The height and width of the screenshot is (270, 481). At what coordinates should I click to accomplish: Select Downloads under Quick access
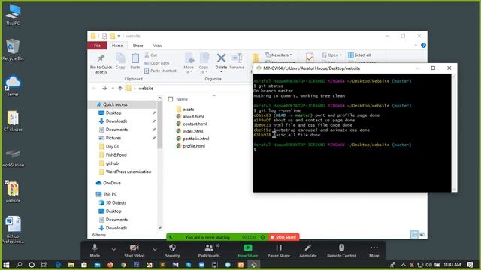click(x=116, y=121)
